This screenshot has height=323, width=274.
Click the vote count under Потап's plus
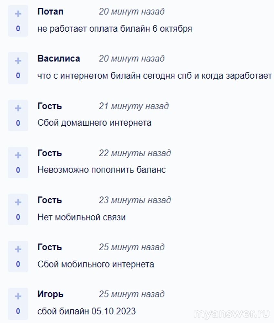[x=18, y=28]
